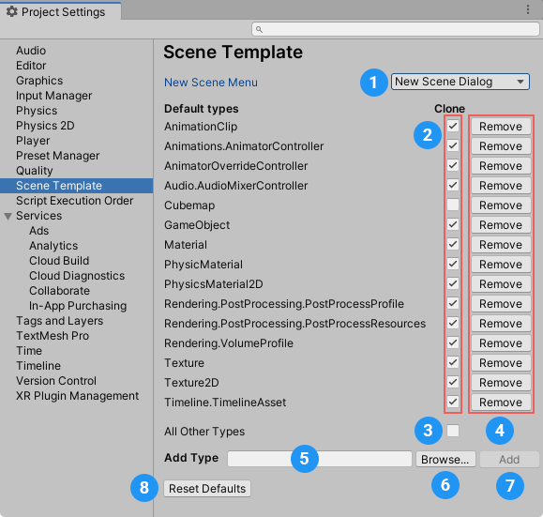Click the gear icon on Project Settings tab
The image size is (543, 517).
pyautogui.click(x=12, y=11)
